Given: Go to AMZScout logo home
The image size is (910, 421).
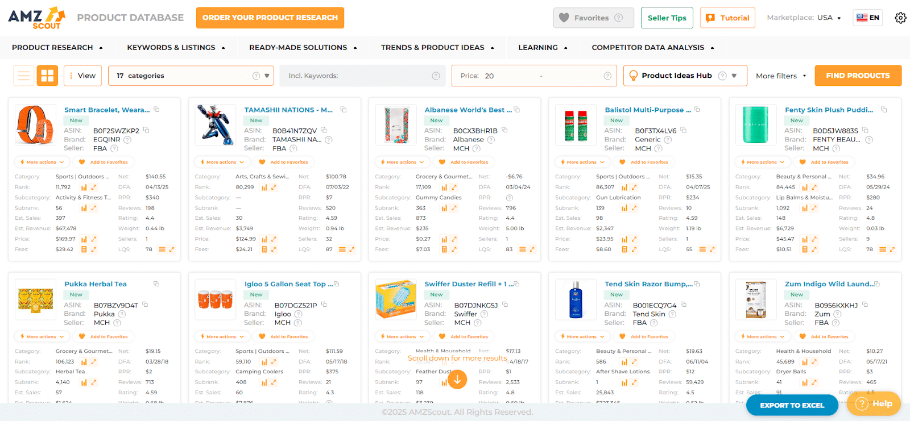Looking at the screenshot, I should pyautogui.click(x=36, y=18).
